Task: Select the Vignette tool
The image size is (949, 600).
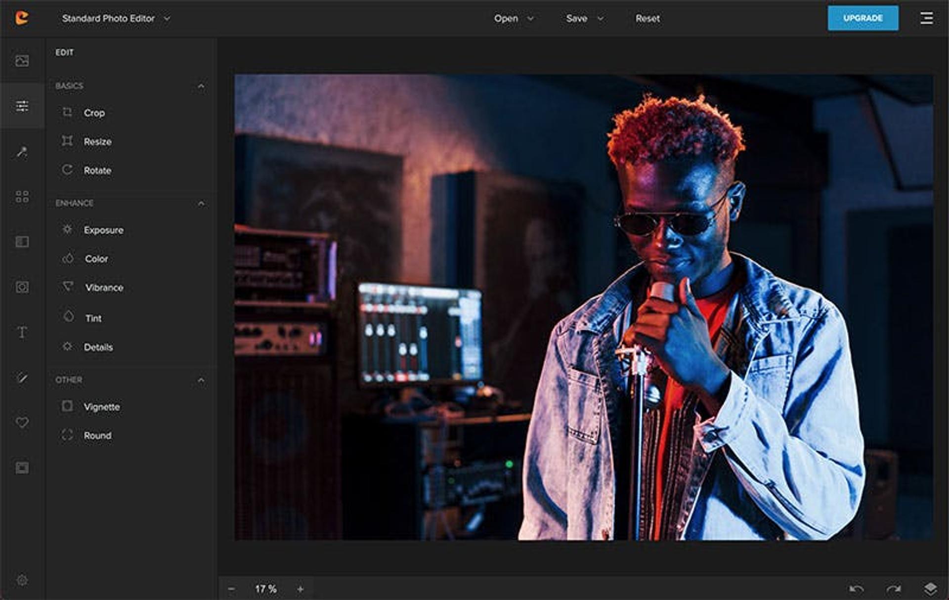Action: pyautogui.click(x=101, y=407)
